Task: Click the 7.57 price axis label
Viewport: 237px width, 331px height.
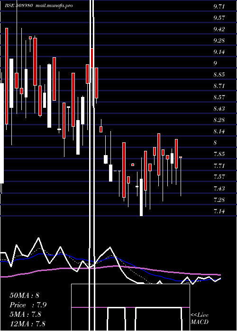Action: coord(219,177)
